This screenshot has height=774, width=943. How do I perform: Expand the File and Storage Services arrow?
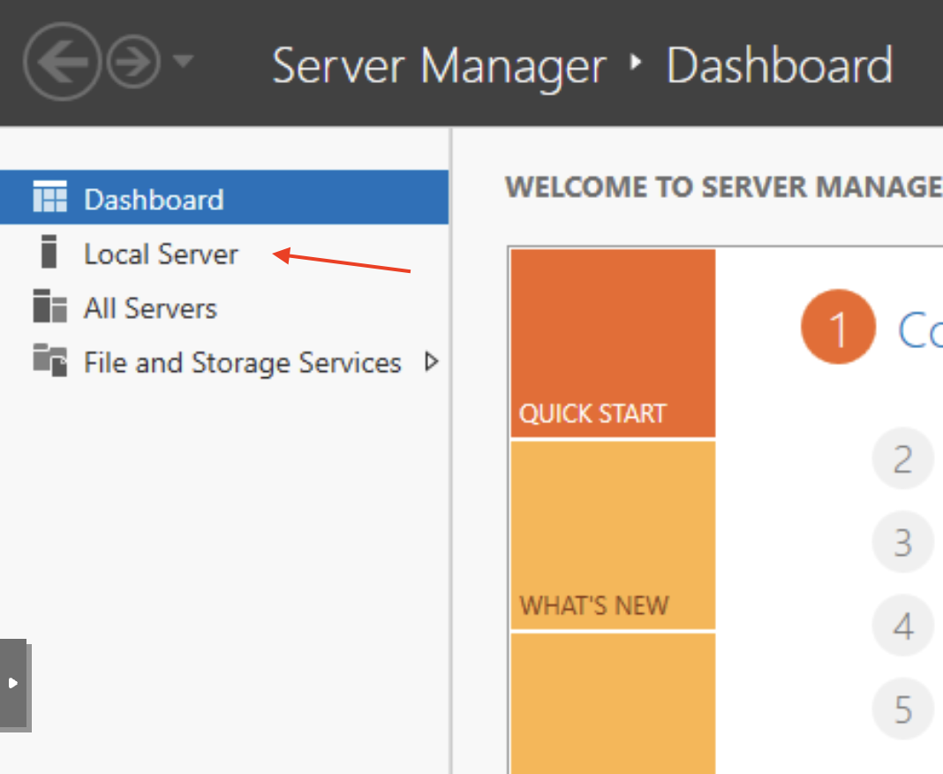pyautogui.click(x=431, y=362)
